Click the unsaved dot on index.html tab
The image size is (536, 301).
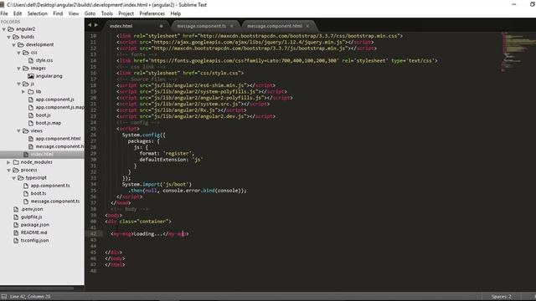[x=161, y=26]
